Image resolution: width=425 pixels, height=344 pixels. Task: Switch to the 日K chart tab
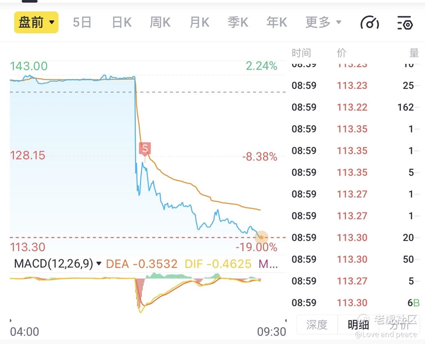click(122, 22)
